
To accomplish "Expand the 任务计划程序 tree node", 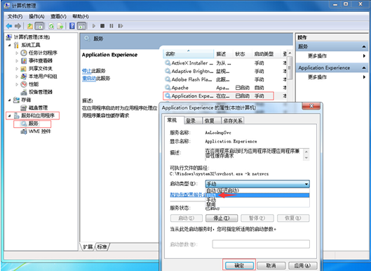I will [x=17, y=53].
